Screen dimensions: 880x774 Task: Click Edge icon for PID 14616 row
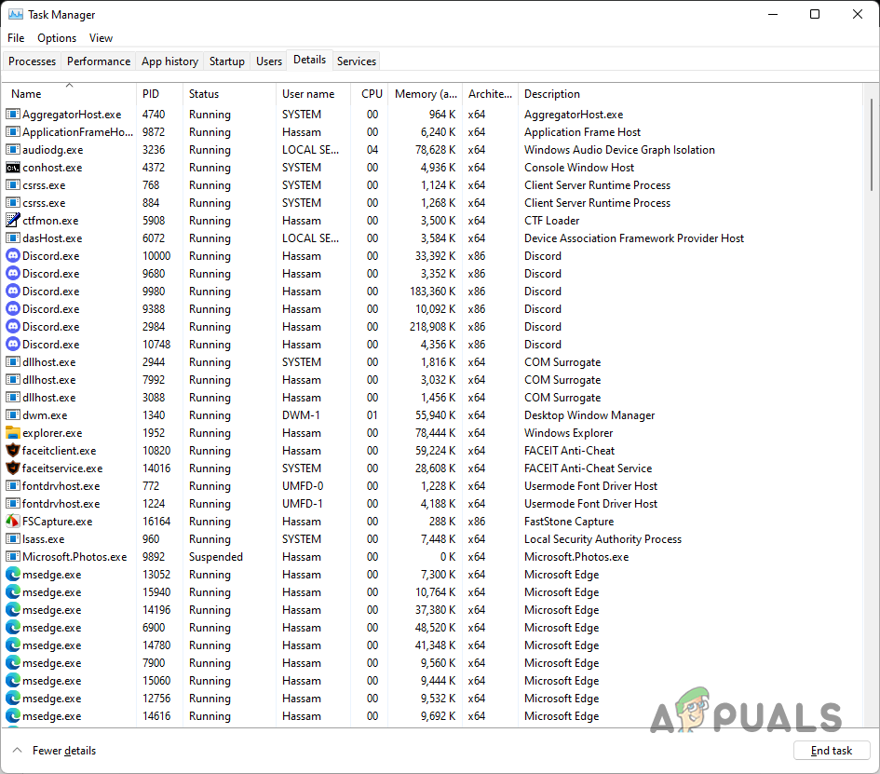13,715
